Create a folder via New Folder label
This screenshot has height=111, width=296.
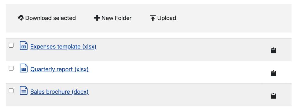pyautogui.click(x=116, y=18)
